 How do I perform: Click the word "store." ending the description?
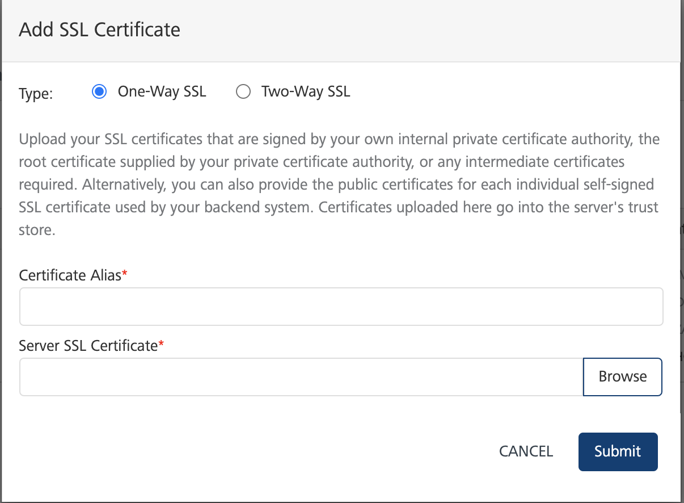click(x=37, y=231)
